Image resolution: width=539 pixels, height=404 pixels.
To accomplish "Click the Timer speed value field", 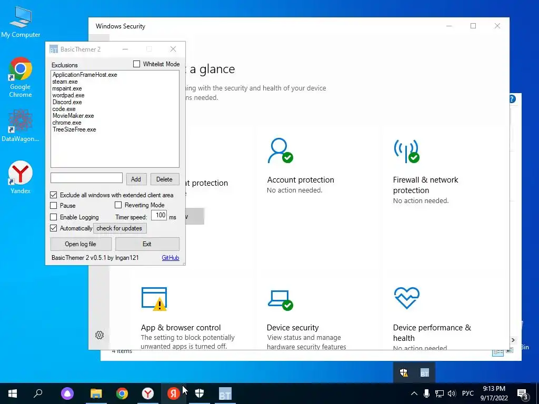I will coord(159,215).
